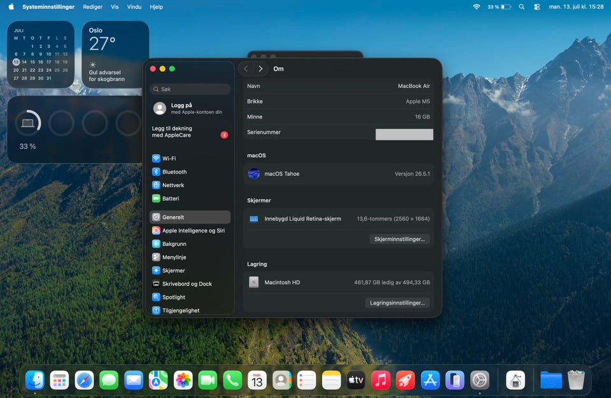Click the Lagringsinnstillinger... button

pos(397,302)
